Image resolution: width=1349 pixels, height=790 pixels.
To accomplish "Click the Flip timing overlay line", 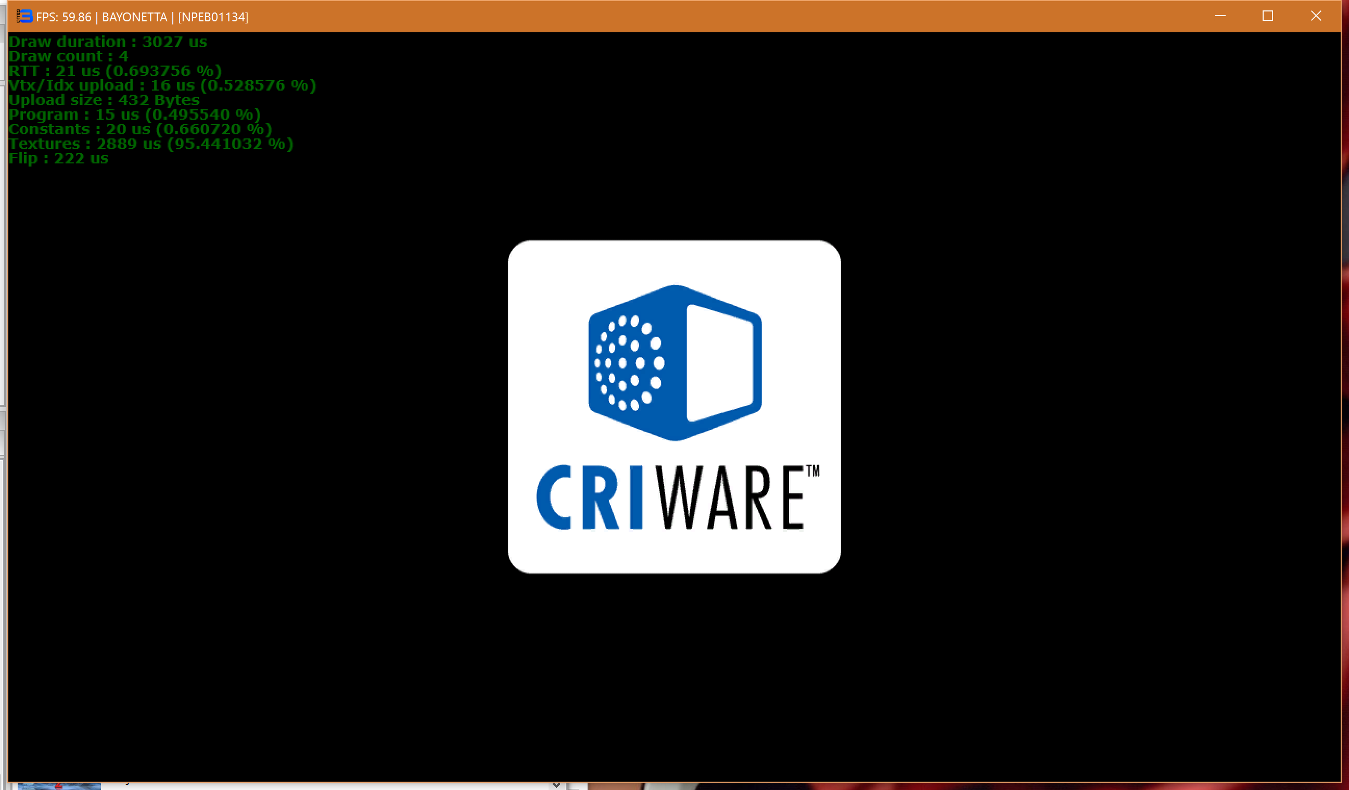I will pyautogui.click(x=58, y=158).
